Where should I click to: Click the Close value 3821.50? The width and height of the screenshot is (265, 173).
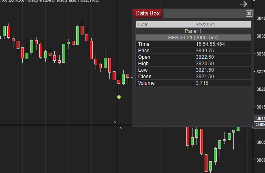[205, 77]
